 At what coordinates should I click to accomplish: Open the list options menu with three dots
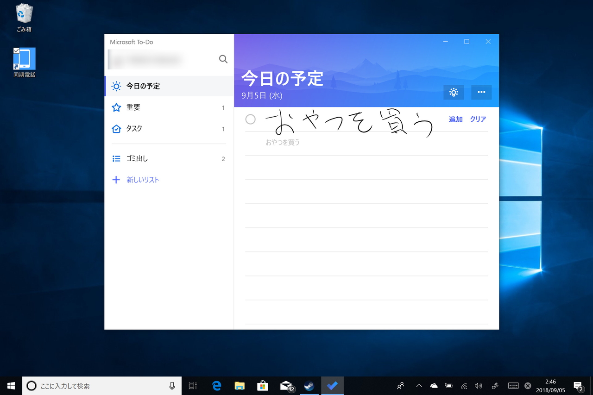click(481, 92)
